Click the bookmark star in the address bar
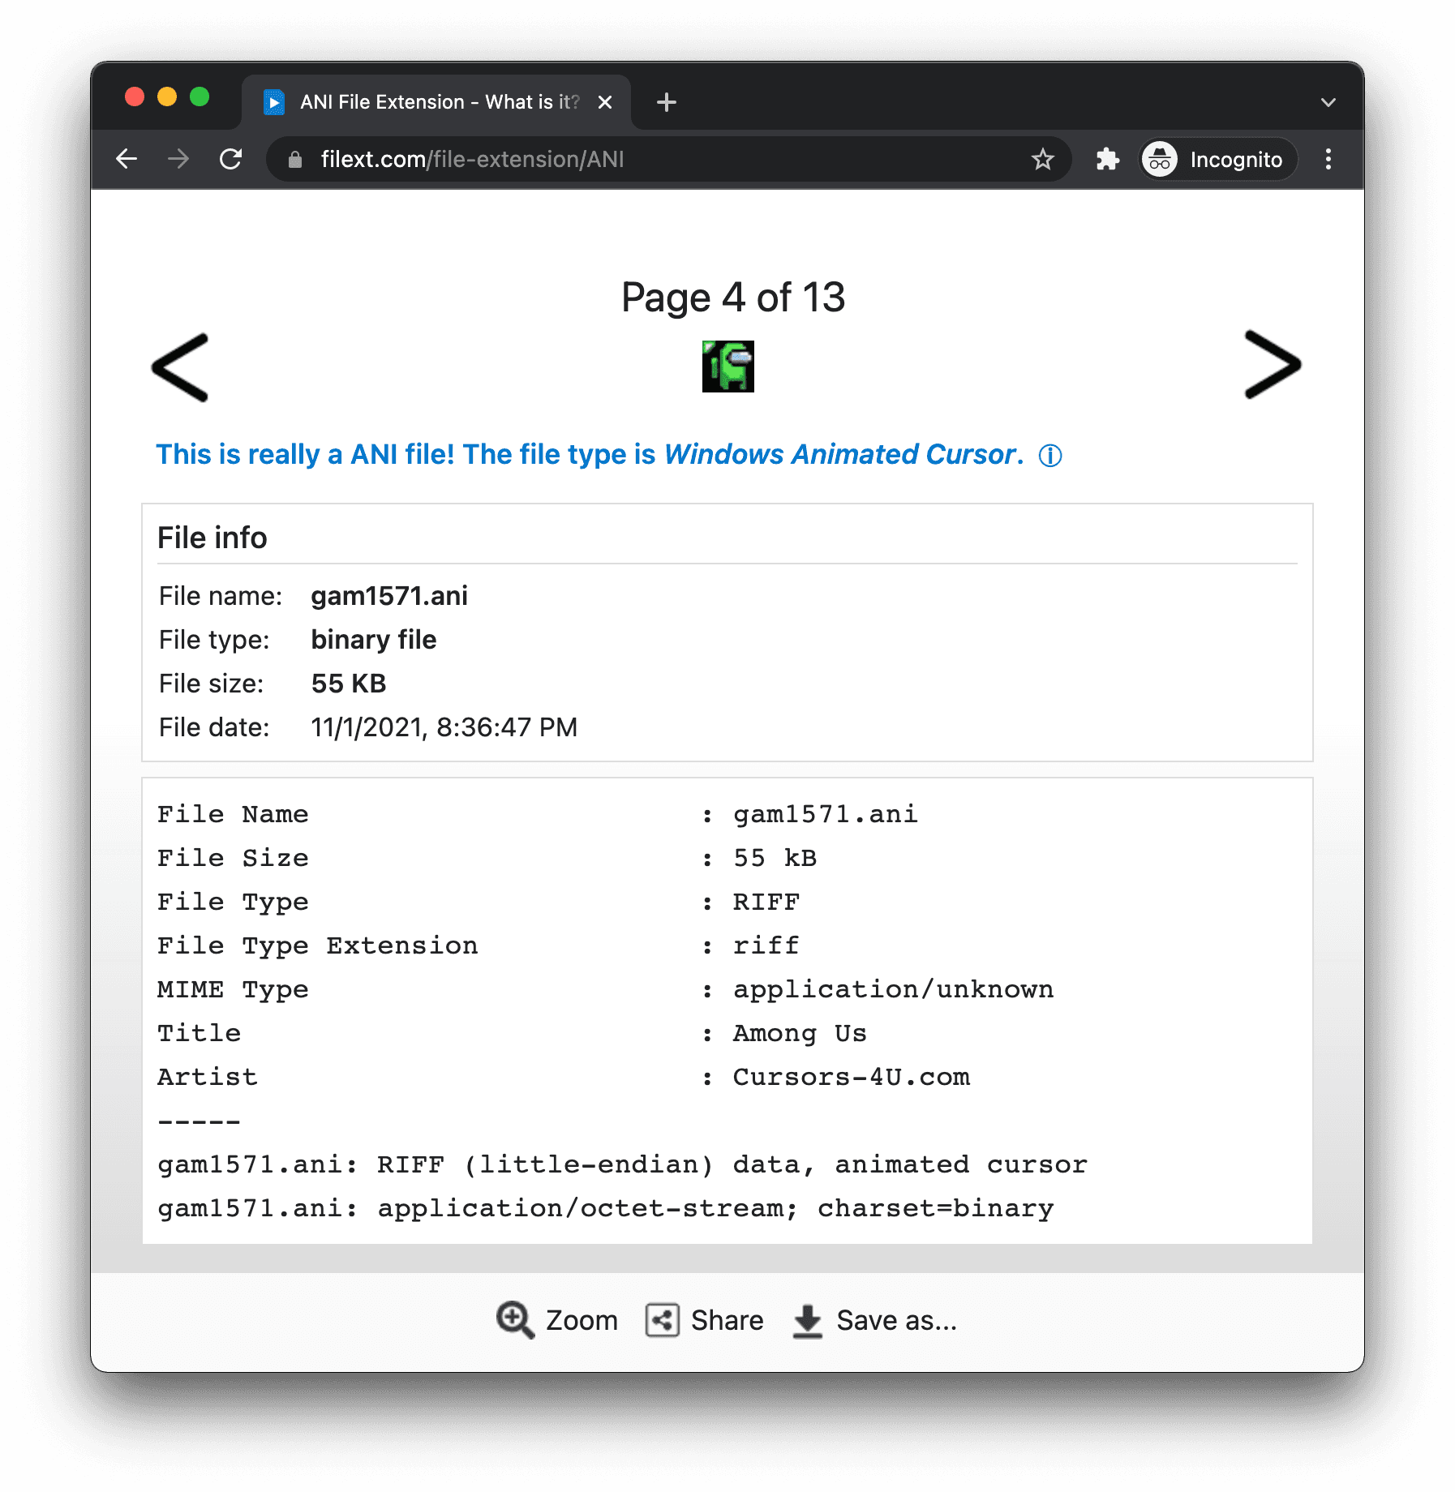The width and height of the screenshot is (1455, 1492). tap(1043, 159)
